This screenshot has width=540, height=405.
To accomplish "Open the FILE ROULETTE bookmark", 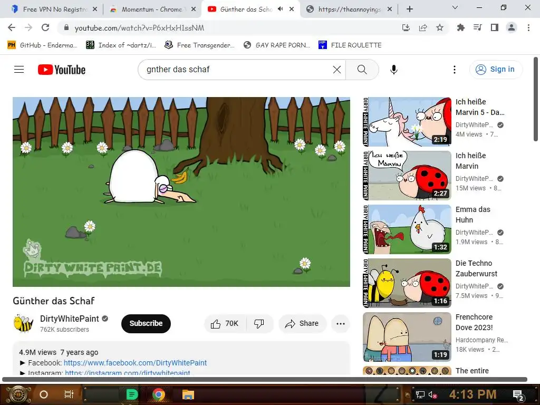I will [350, 45].
